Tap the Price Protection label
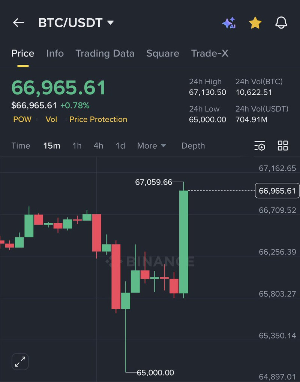 point(98,119)
